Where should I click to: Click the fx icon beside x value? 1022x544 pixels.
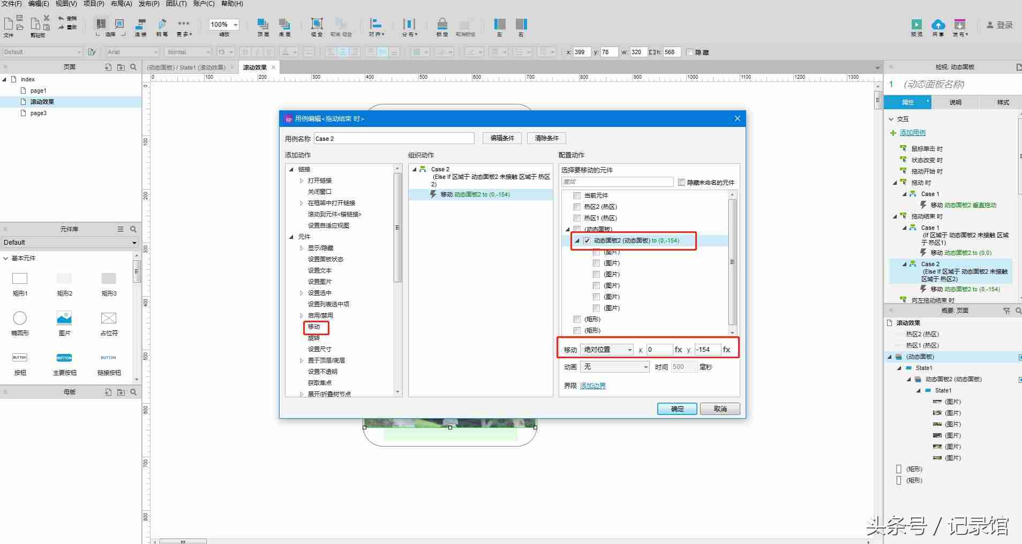coord(678,350)
